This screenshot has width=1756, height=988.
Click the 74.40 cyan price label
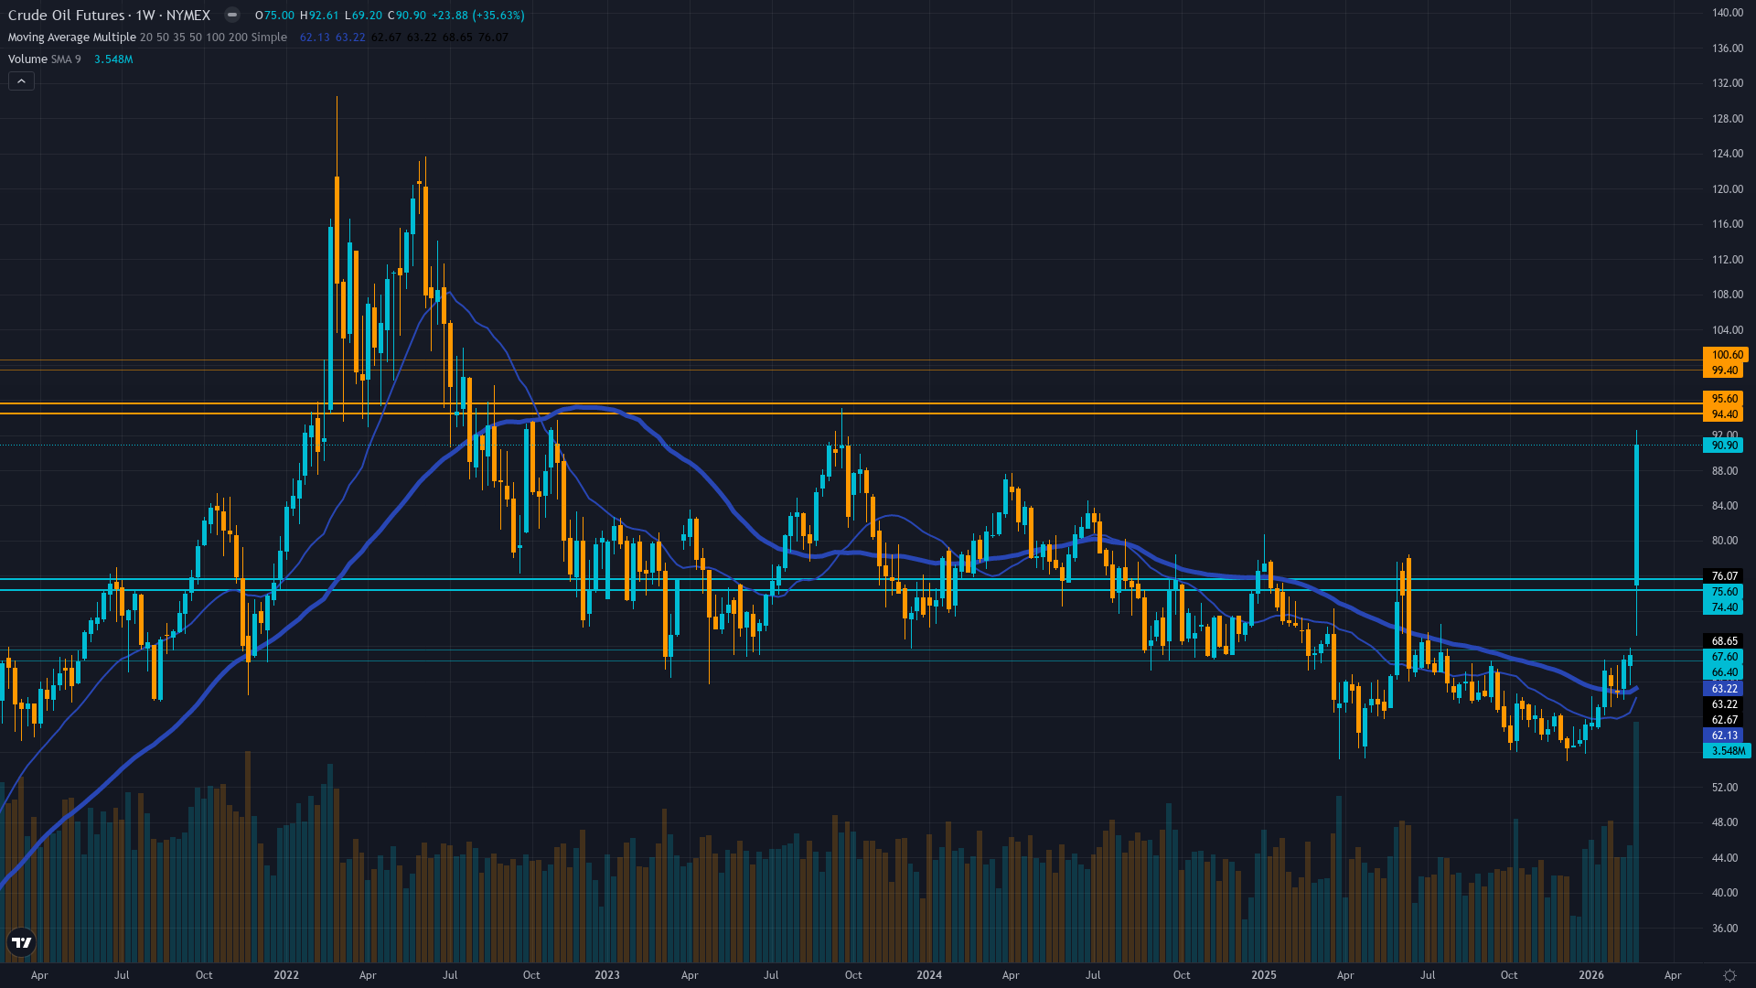[1724, 607]
